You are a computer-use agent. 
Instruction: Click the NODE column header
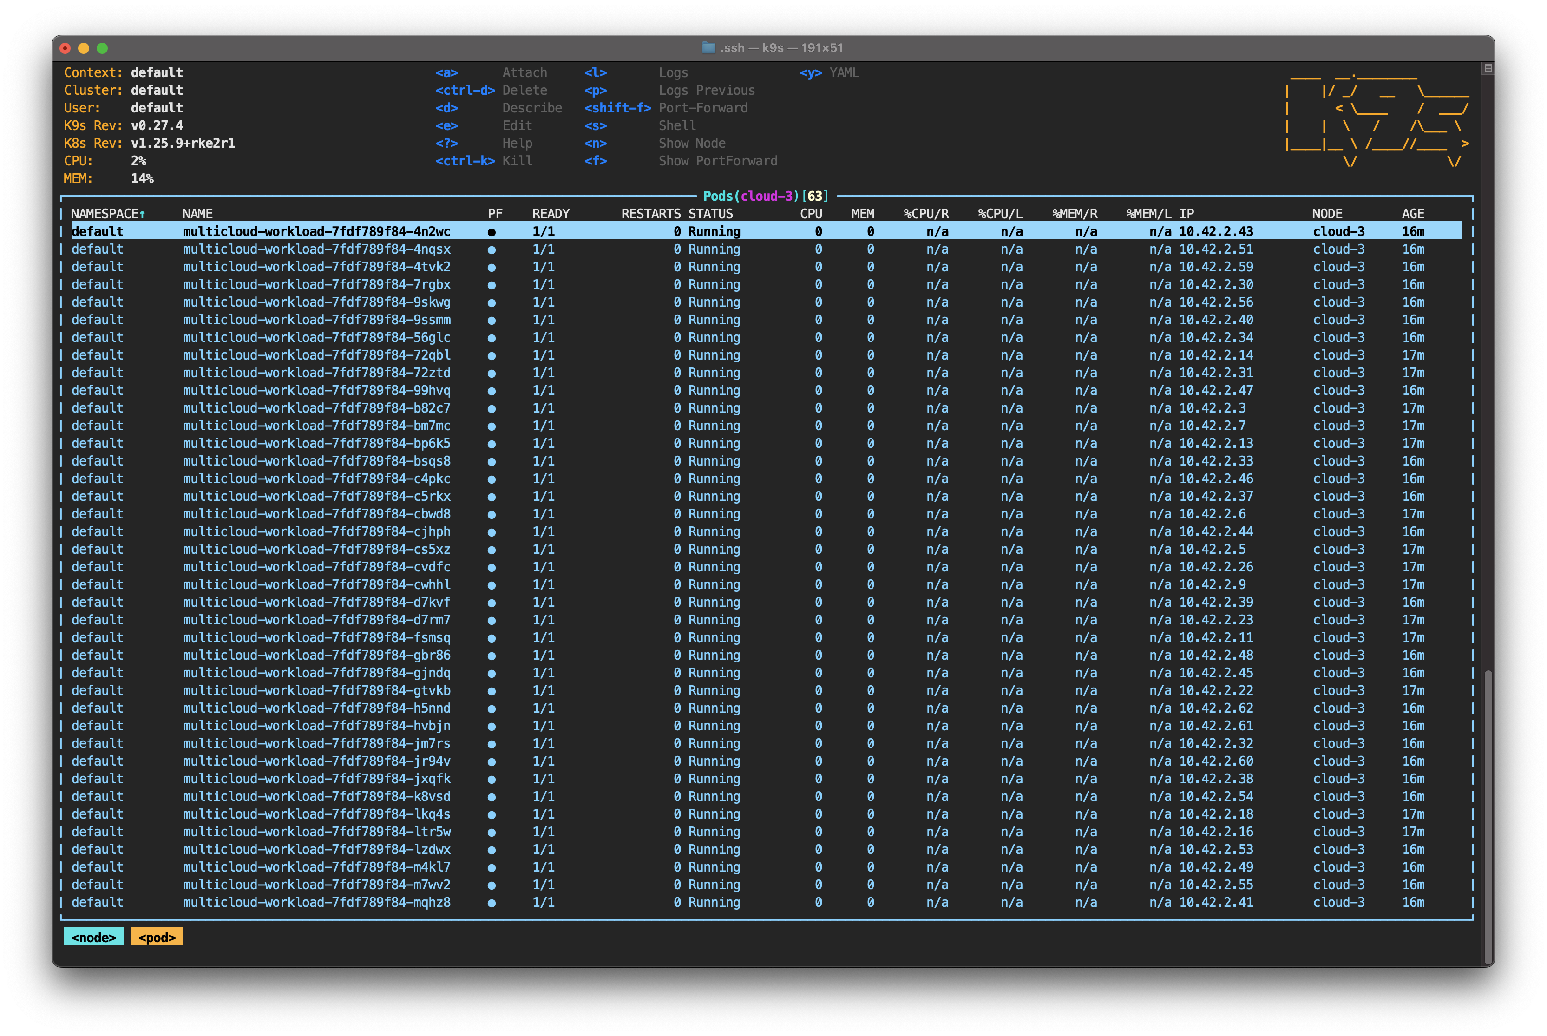(1327, 214)
